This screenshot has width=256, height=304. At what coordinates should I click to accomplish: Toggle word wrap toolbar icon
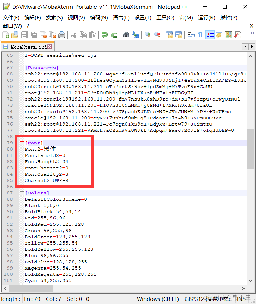pyautogui.click(x=191, y=35)
